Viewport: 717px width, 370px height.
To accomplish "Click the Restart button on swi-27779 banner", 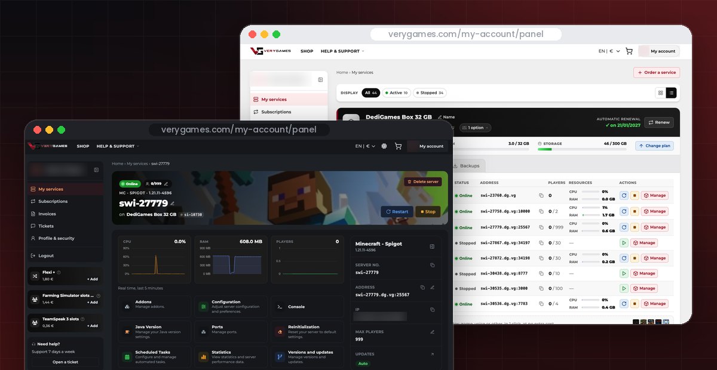I will click(x=397, y=211).
